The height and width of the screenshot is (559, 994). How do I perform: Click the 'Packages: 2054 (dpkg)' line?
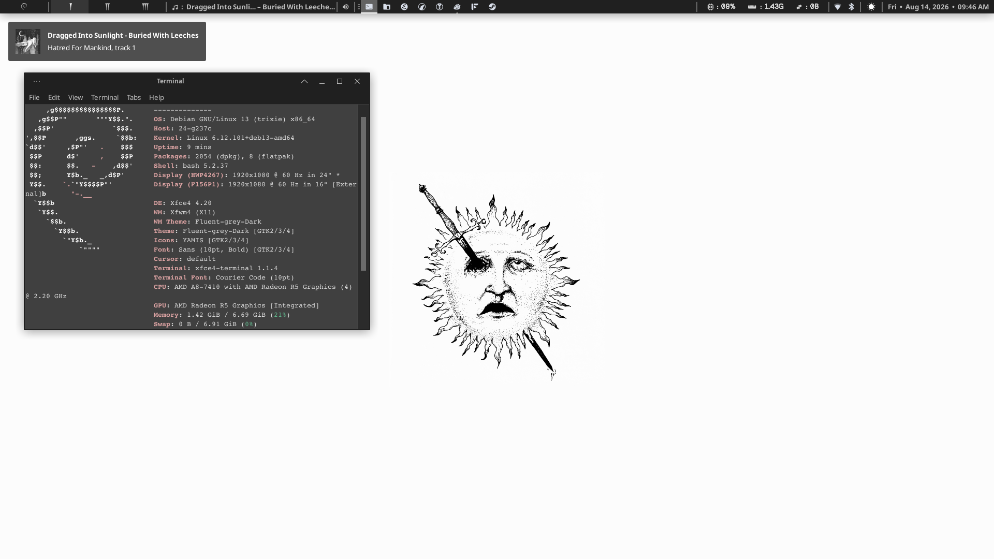pos(224,156)
